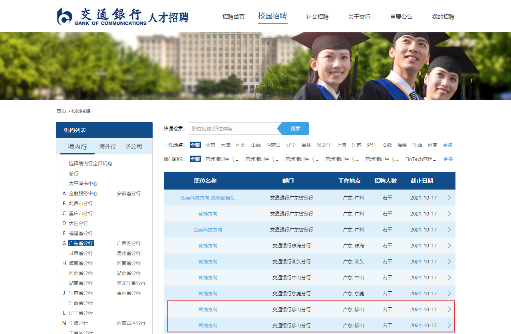Filter work location by 河南
This screenshot has width=511, height=334.
point(432,145)
